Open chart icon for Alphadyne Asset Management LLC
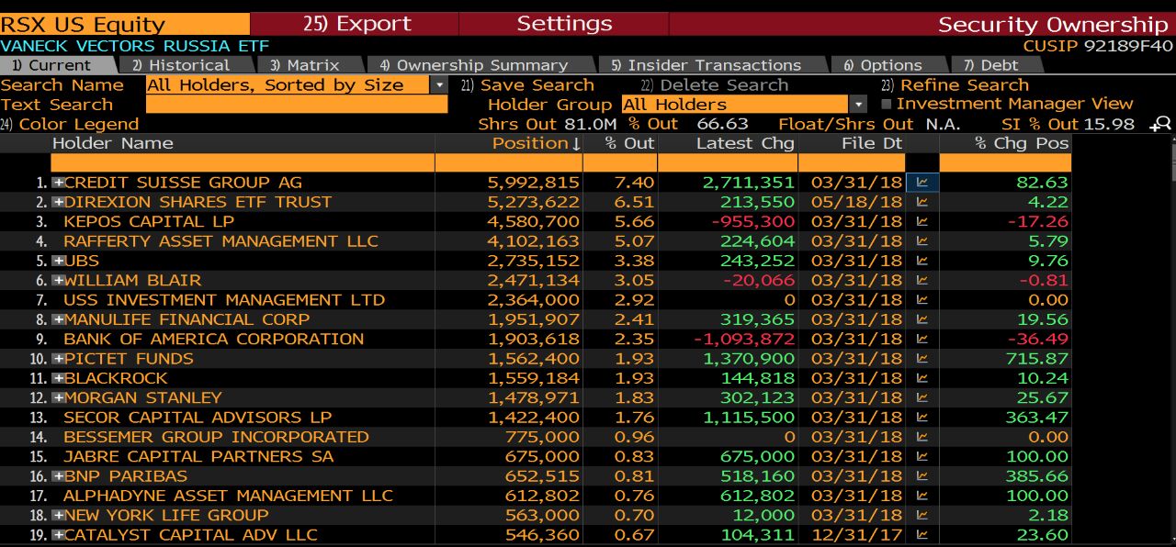1176x547 pixels. click(922, 496)
